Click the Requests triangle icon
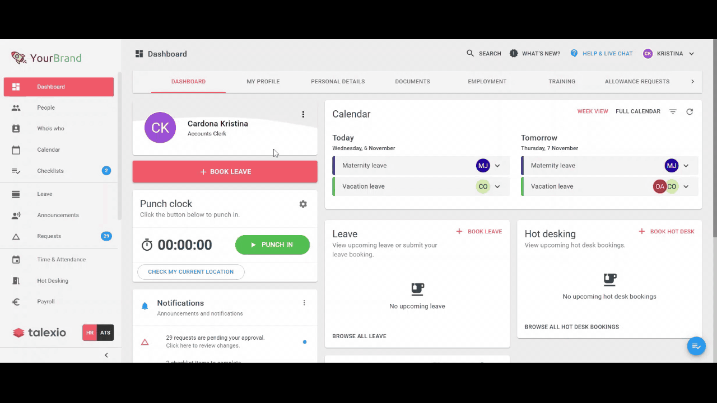The height and width of the screenshot is (403, 717). (16, 236)
